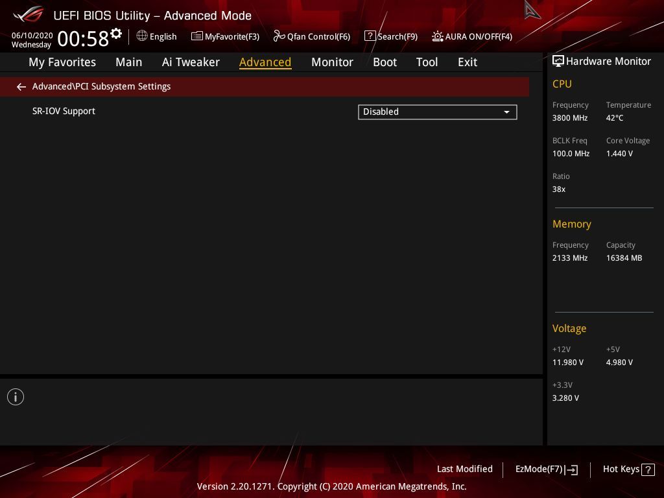Click the EzMode exit arrow icon
Screen dimensions: 664x498
point(572,469)
